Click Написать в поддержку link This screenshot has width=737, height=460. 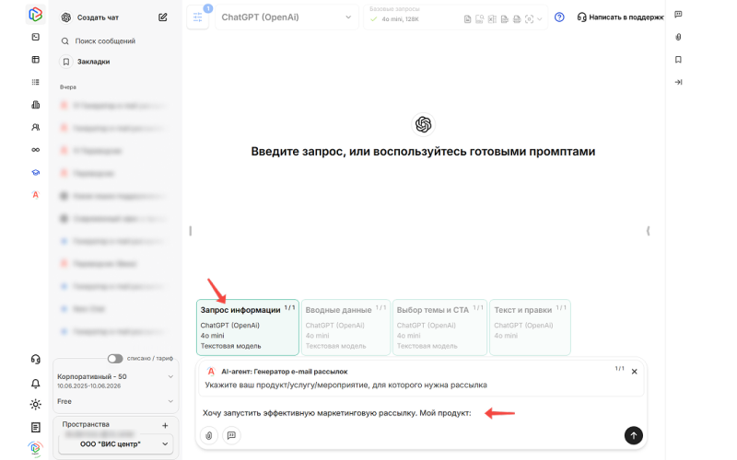pos(620,17)
